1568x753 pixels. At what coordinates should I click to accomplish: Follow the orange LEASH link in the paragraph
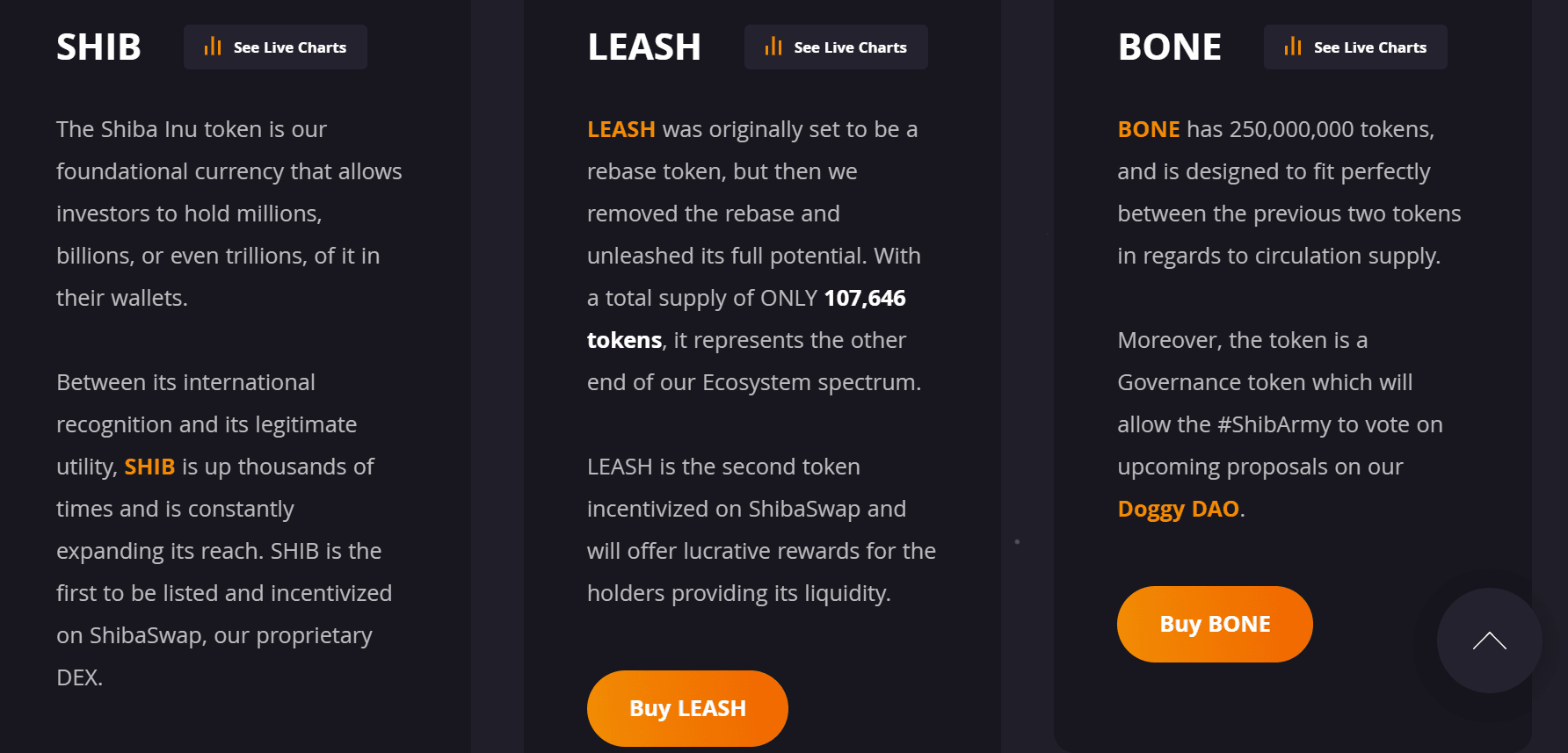coord(621,129)
